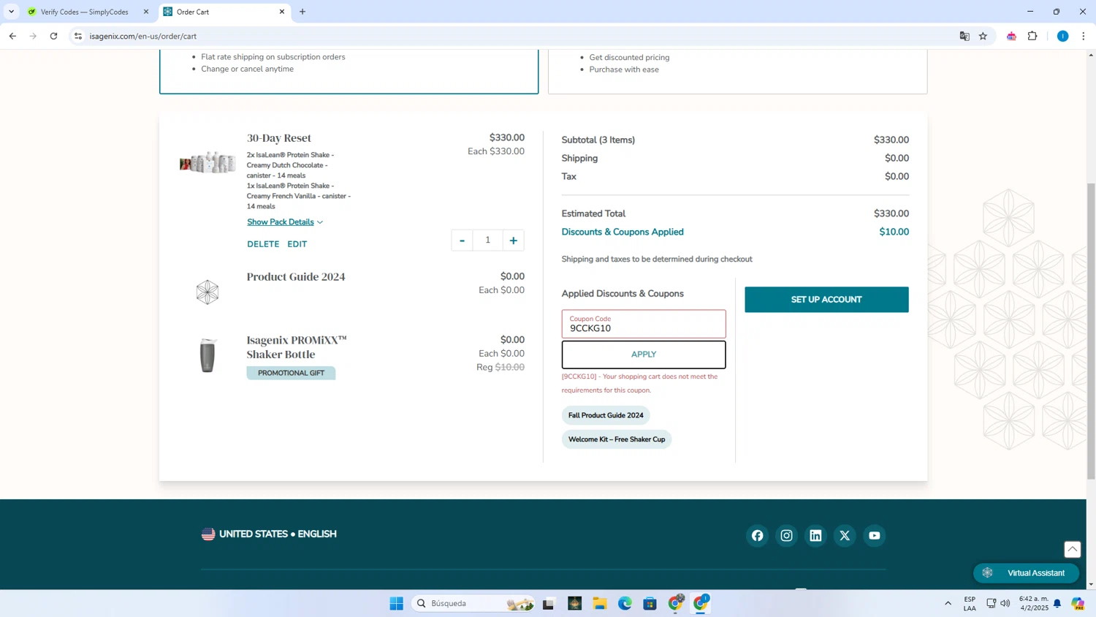Go back in browser history

click(12, 36)
